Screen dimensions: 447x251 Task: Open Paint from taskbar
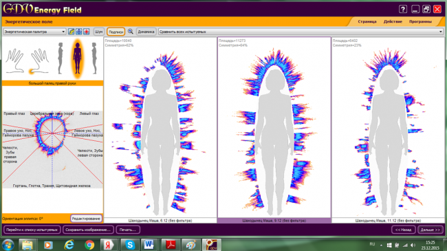coord(190,245)
